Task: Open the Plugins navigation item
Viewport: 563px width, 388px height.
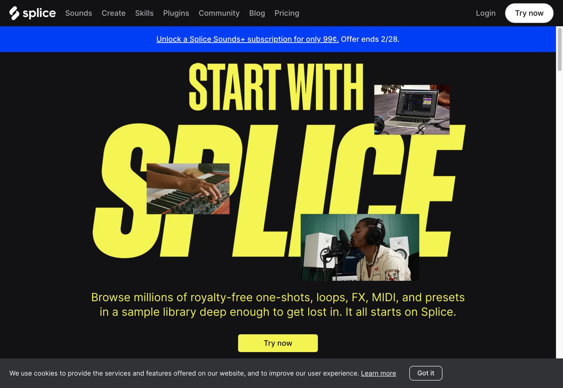Action: (176, 13)
